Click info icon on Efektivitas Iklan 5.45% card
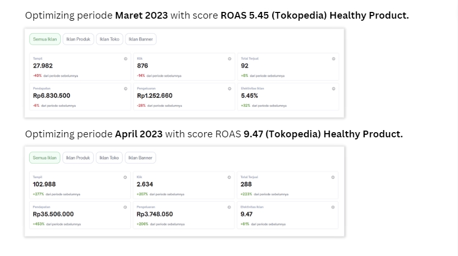 click(x=334, y=89)
